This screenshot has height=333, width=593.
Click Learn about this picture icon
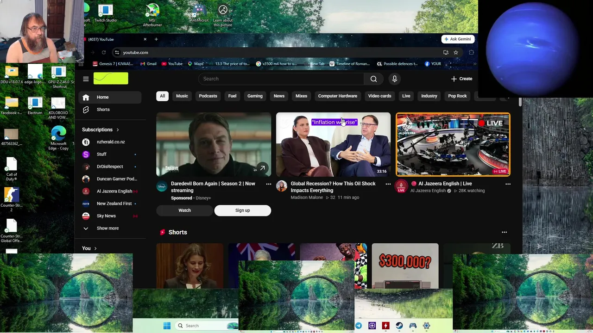click(x=223, y=15)
